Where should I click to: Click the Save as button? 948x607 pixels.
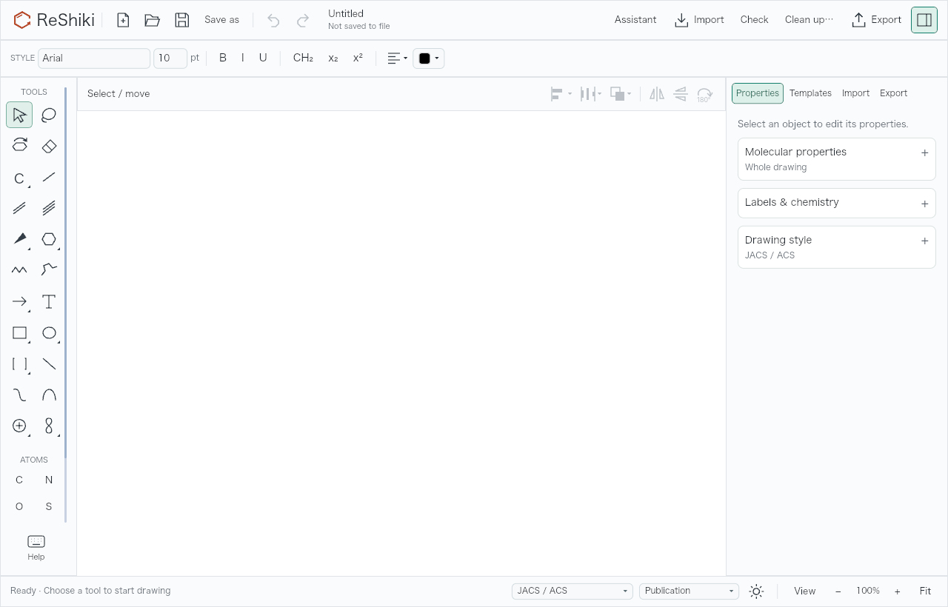tap(222, 20)
